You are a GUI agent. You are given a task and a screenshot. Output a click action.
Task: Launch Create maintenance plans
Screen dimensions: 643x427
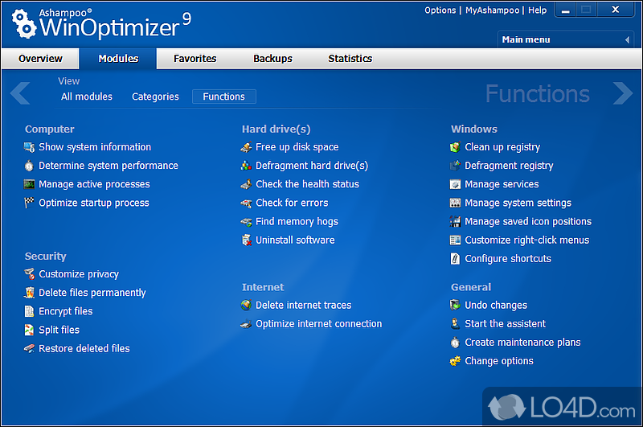[x=522, y=342]
